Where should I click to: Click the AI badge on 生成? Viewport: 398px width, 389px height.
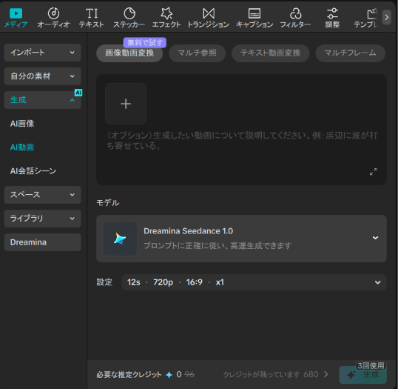[78, 93]
